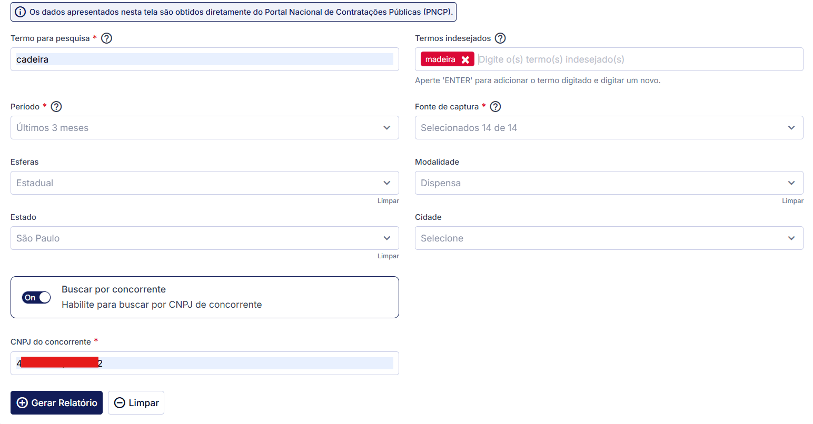813x424 pixels.
Task: Expand the Fonte de captura selector
Action: [609, 128]
